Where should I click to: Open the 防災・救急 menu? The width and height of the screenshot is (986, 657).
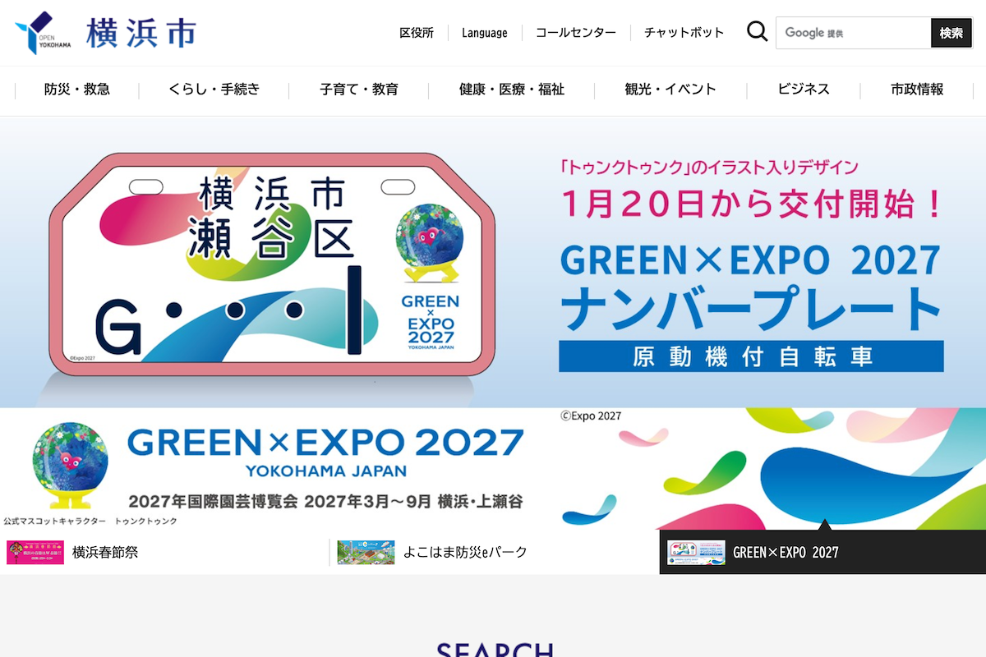tap(77, 90)
